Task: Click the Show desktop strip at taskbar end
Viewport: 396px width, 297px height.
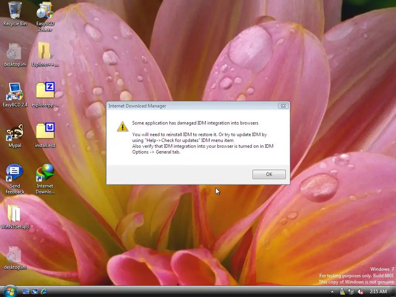Action: point(393,292)
